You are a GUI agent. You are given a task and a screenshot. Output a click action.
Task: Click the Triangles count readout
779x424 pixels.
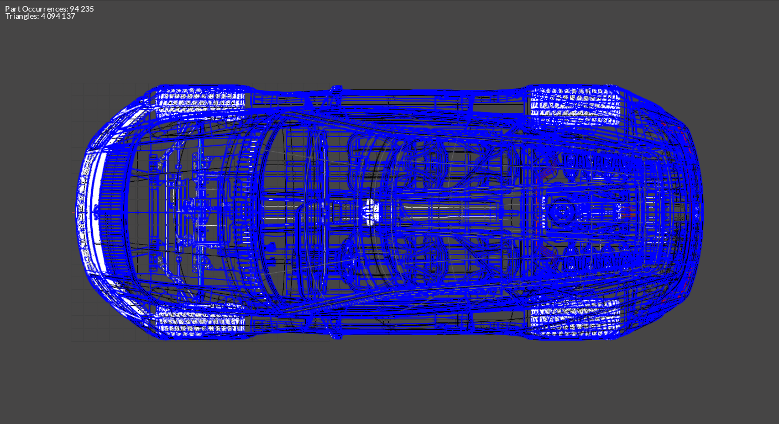coord(40,17)
